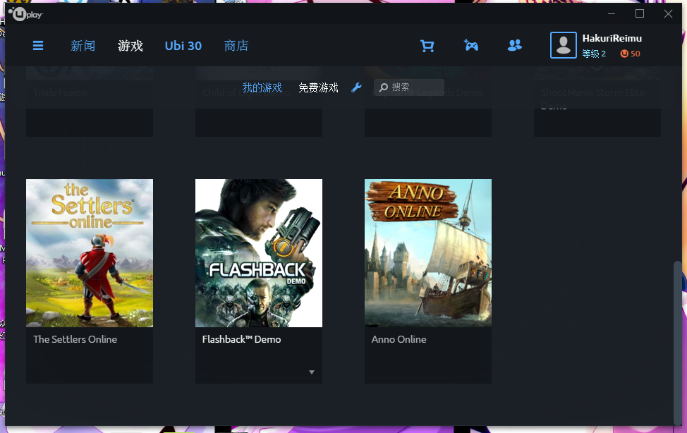
Task: Click the HakuriReimu username
Action: pos(612,39)
